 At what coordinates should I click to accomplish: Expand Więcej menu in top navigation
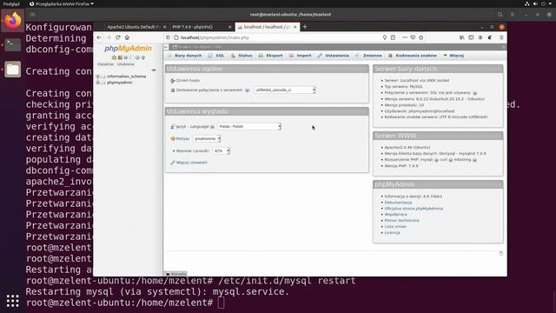tap(453, 56)
